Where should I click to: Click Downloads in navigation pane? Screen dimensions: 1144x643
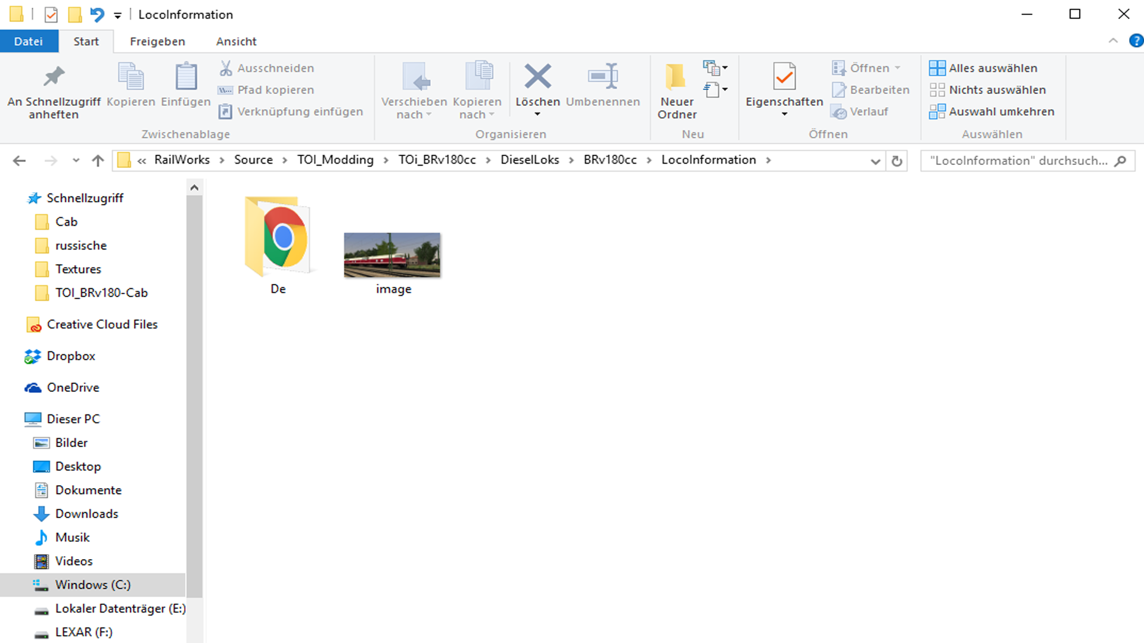[86, 514]
